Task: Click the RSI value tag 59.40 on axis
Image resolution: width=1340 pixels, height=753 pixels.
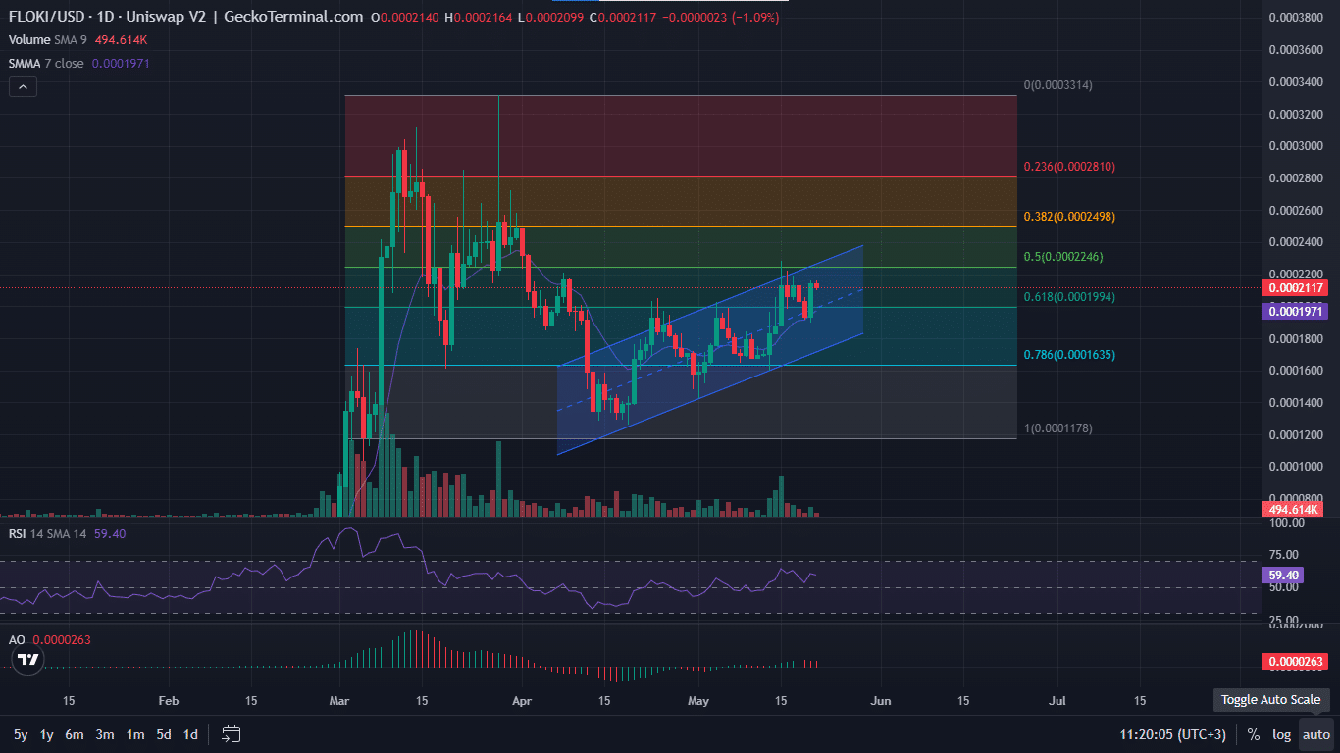Action: [x=1285, y=576]
